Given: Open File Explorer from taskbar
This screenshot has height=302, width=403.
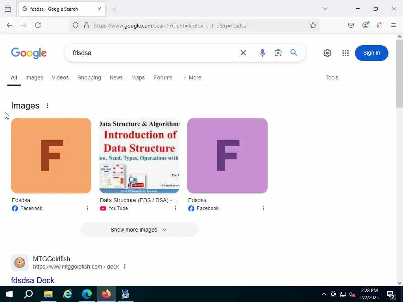Looking at the screenshot, I should click(48, 294).
